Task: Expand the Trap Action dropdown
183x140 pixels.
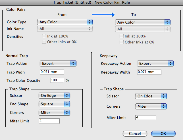Action: coord(58,64)
